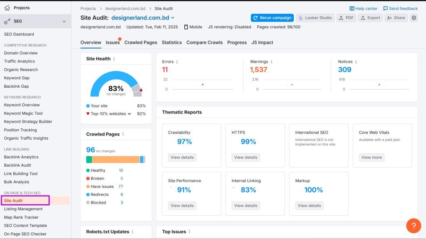The height and width of the screenshot is (239, 426).
Task: Click the red Errors count 11
Action: pyautogui.click(x=165, y=70)
